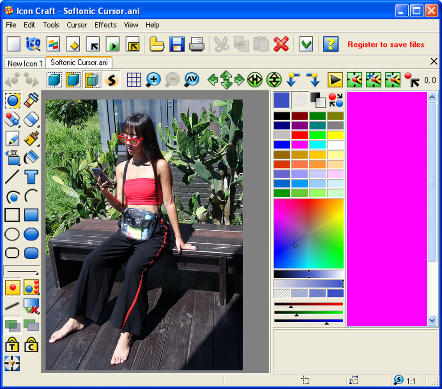442x389 pixels.
Task: Open the Effects menu
Action: tap(105, 25)
